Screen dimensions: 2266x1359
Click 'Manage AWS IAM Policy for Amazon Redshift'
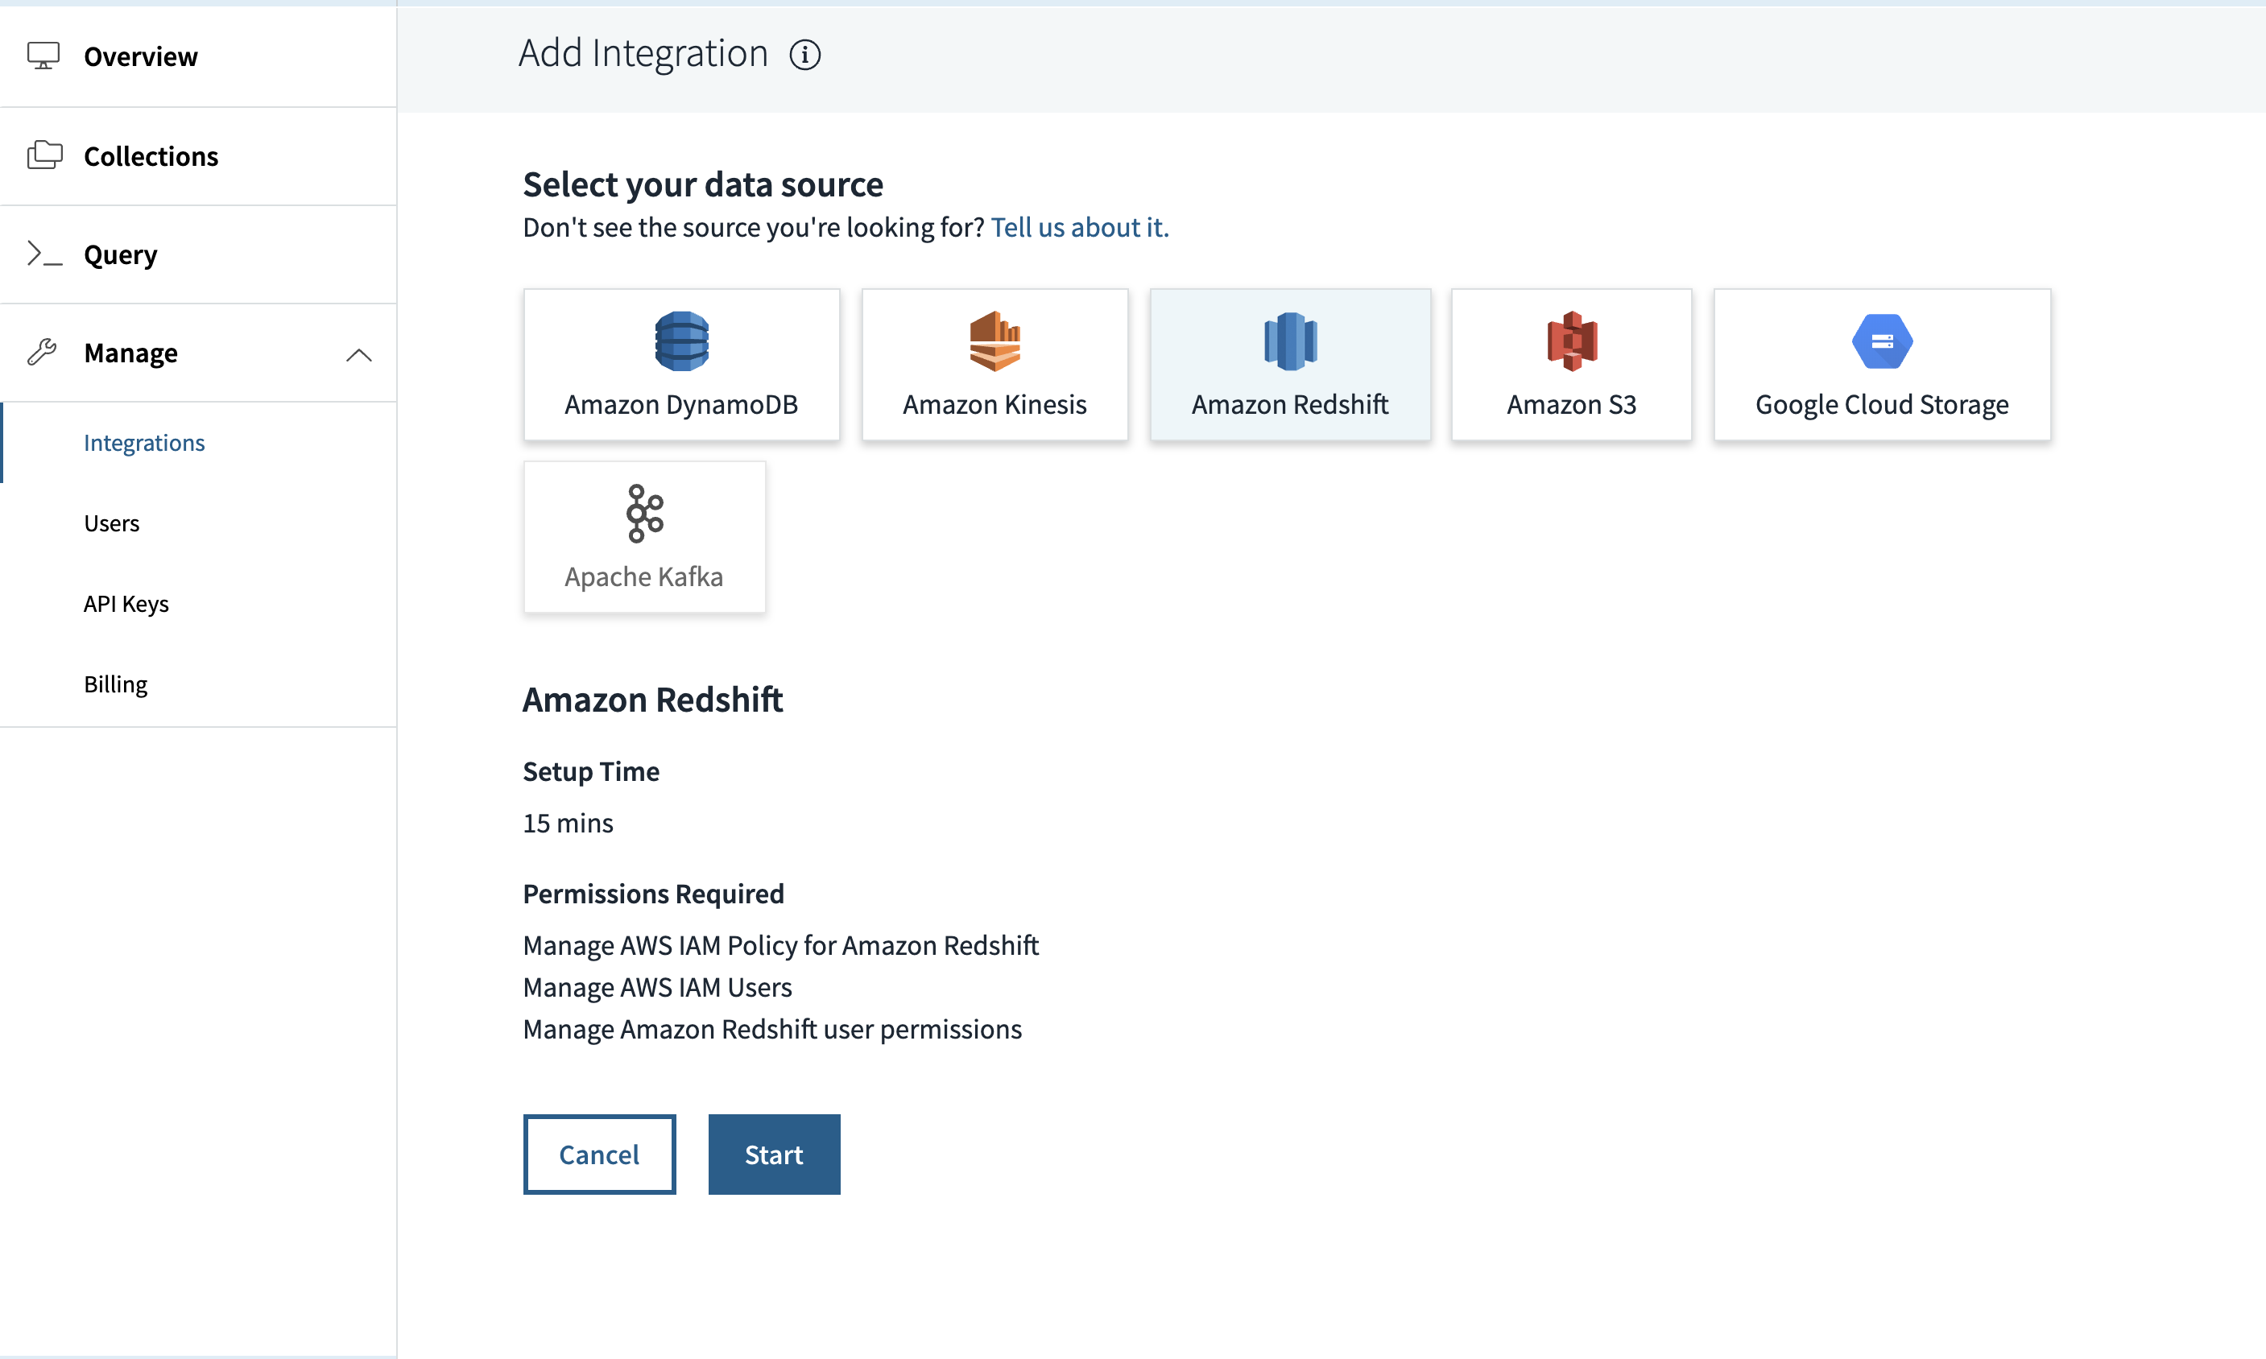(x=780, y=944)
